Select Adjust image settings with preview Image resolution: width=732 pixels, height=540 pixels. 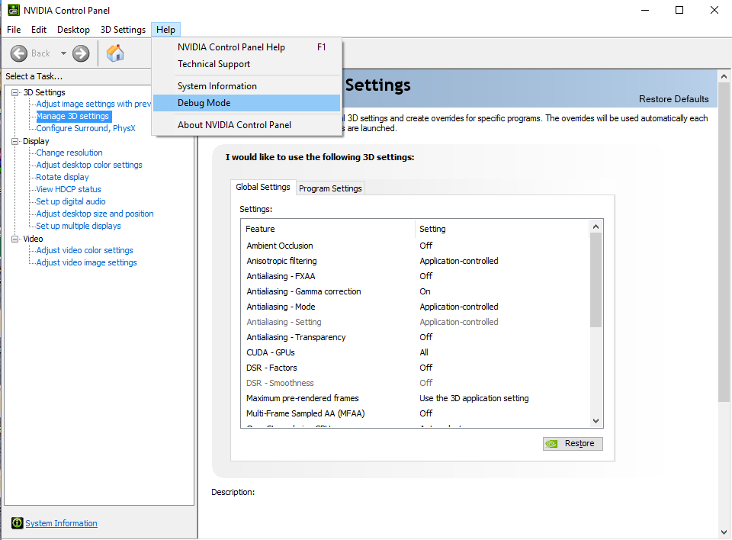(x=93, y=104)
